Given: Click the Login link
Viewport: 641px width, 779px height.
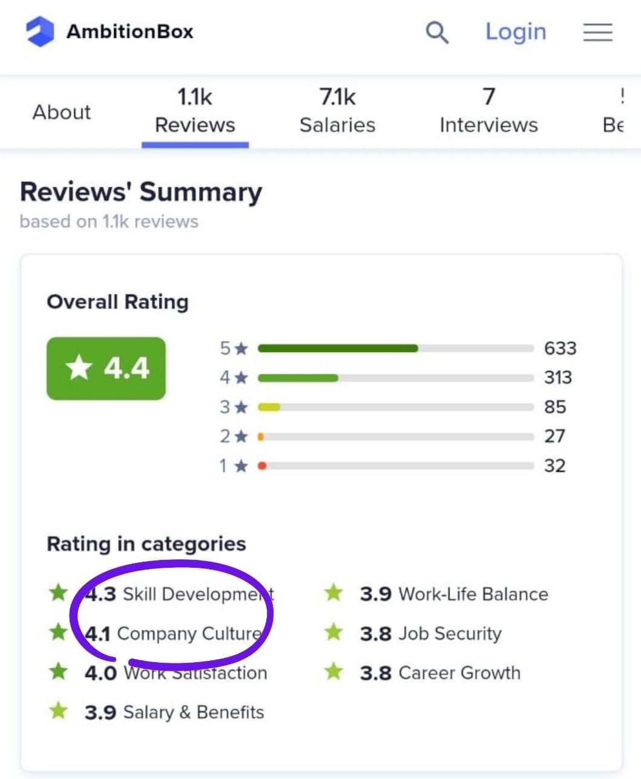Looking at the screenshot, I should [516, 31].
